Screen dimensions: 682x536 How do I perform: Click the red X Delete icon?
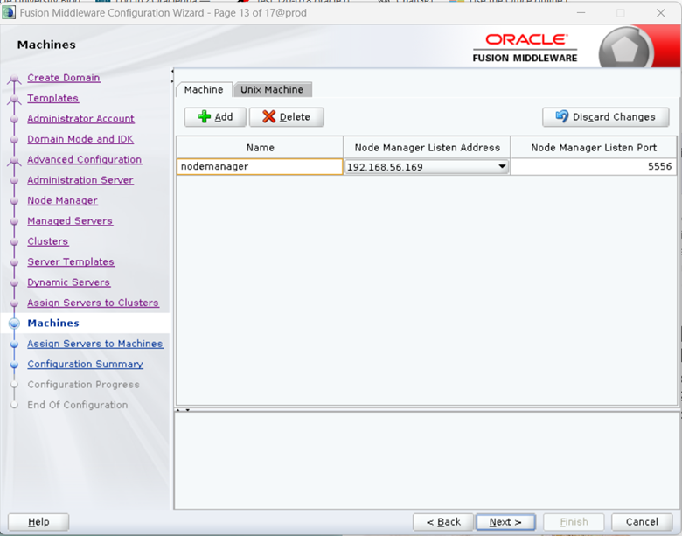(268, 116)
